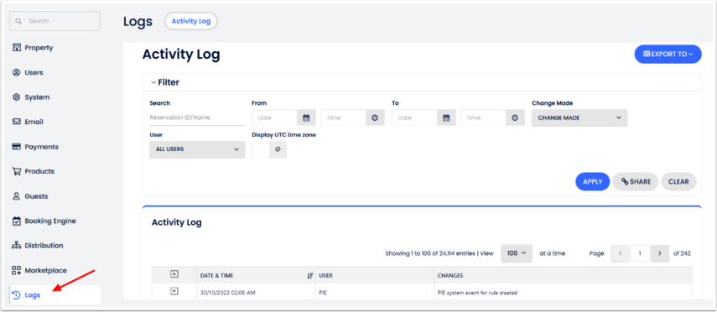Open the Change Made dropdown

[x=579, y=117]
